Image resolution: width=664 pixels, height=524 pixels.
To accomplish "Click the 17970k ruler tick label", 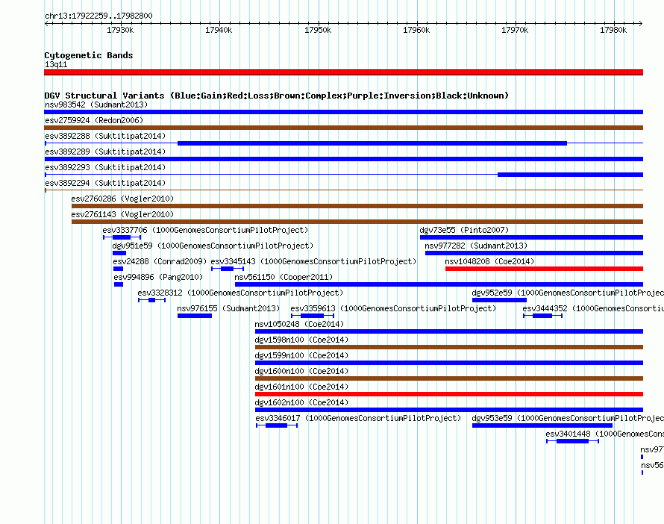I will [515, 30].
